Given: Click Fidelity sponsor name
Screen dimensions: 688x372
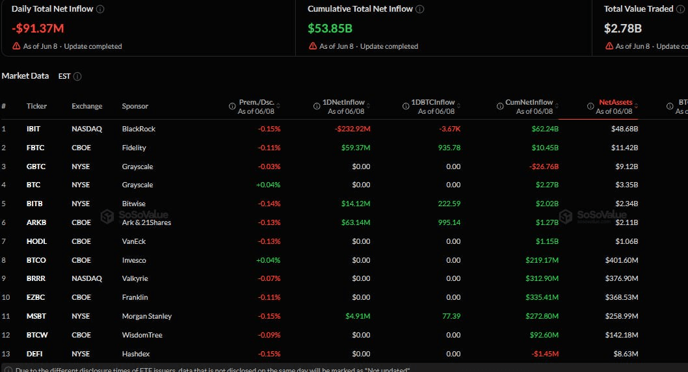Looking at the screenshot, I should [134, 148].
